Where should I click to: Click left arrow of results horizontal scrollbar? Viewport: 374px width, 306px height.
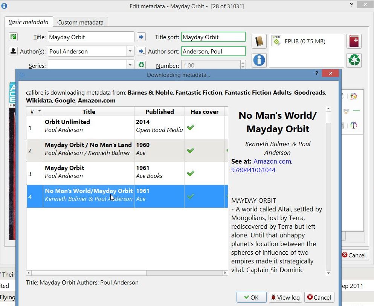(x=29, y=273)
